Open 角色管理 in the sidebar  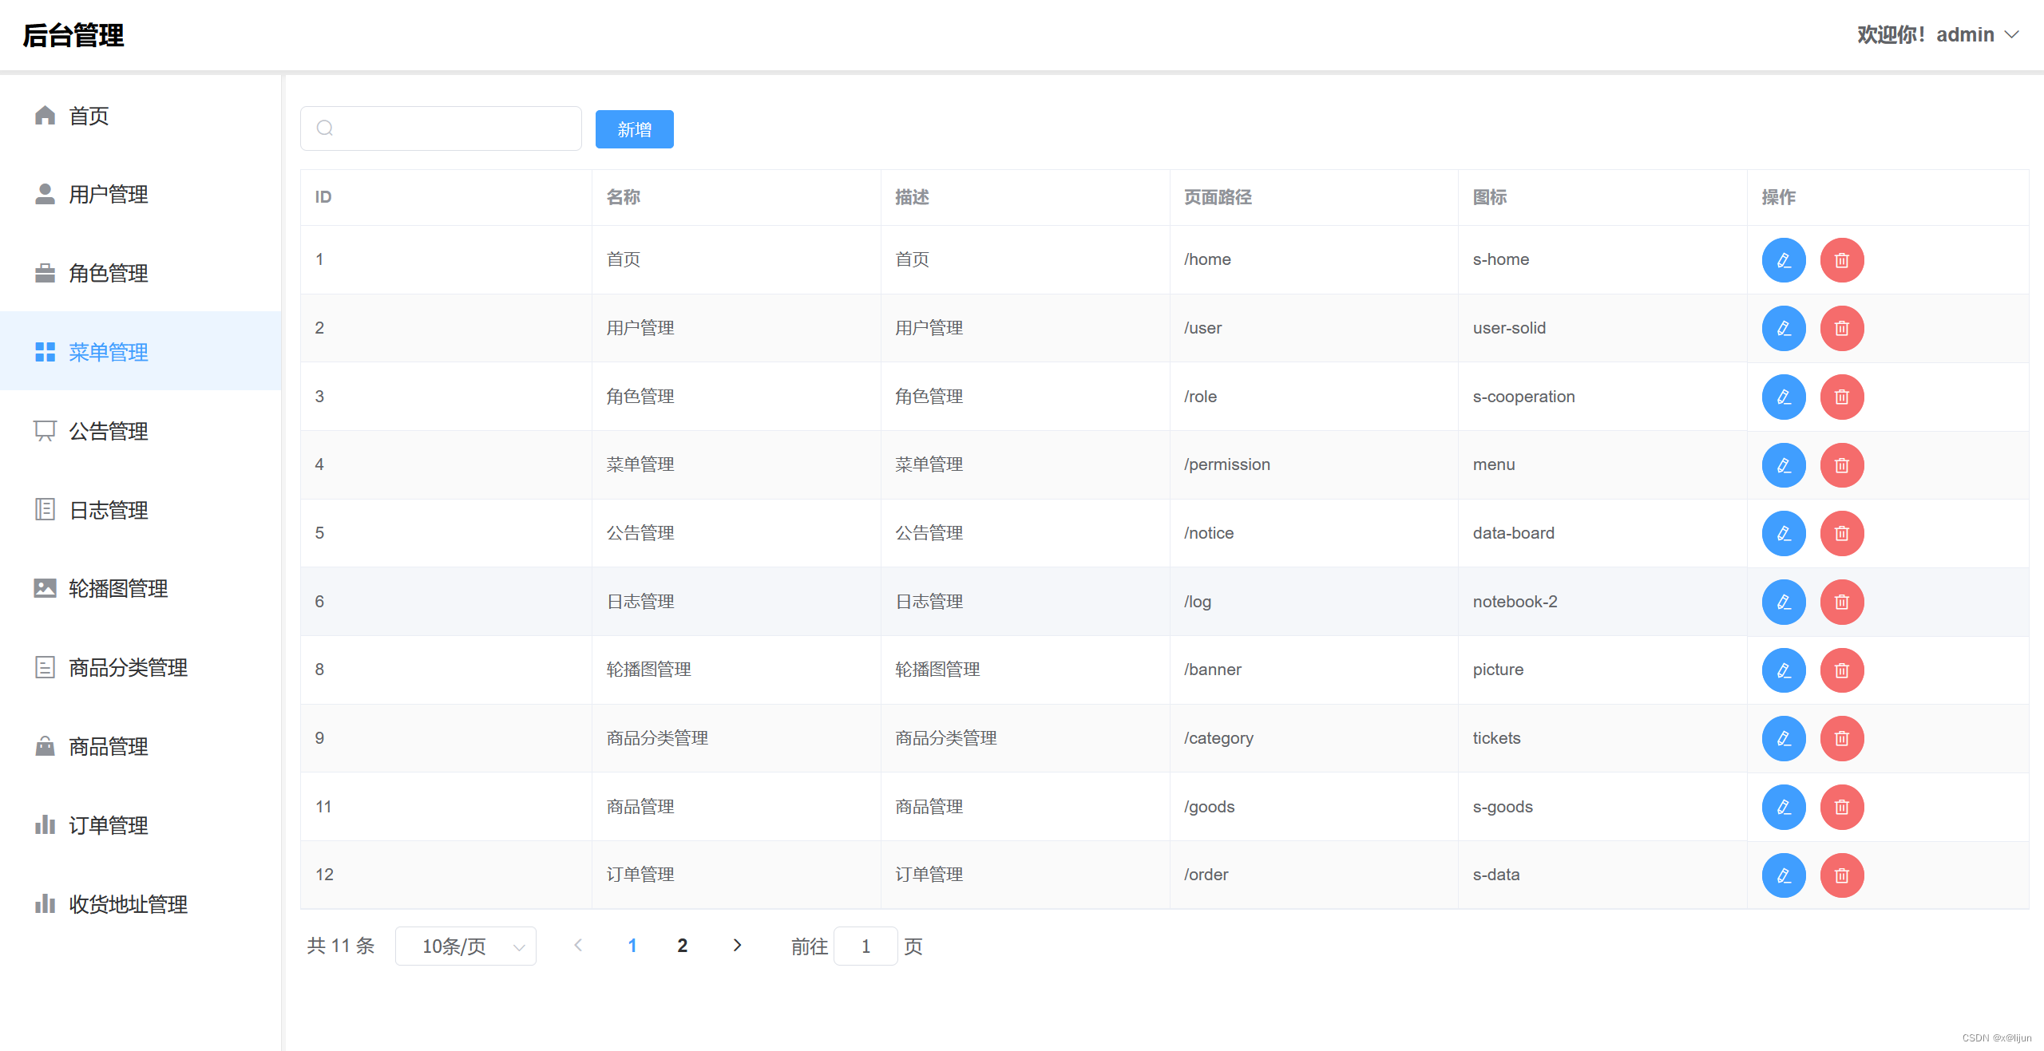click(x=141, y=273)
